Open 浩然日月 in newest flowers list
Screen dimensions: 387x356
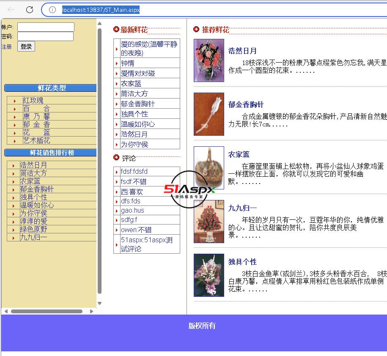134,134
